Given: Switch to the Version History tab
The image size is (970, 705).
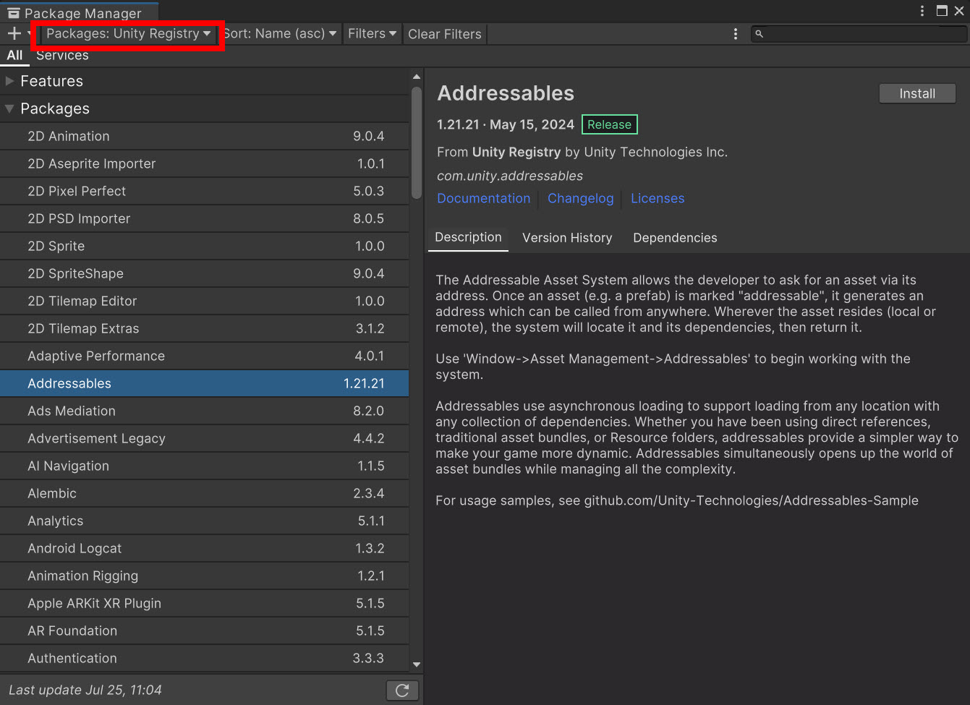Looking at the screenshot, I should pos(567,238).
